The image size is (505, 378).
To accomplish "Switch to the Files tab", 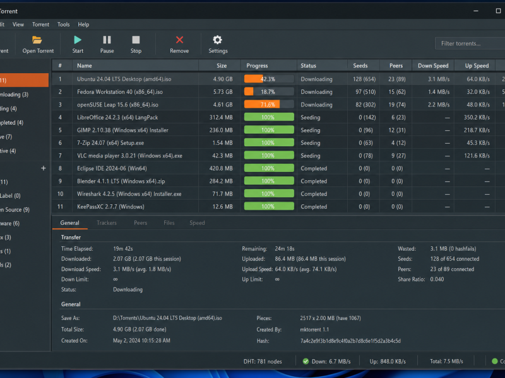I will pos(169,223).
